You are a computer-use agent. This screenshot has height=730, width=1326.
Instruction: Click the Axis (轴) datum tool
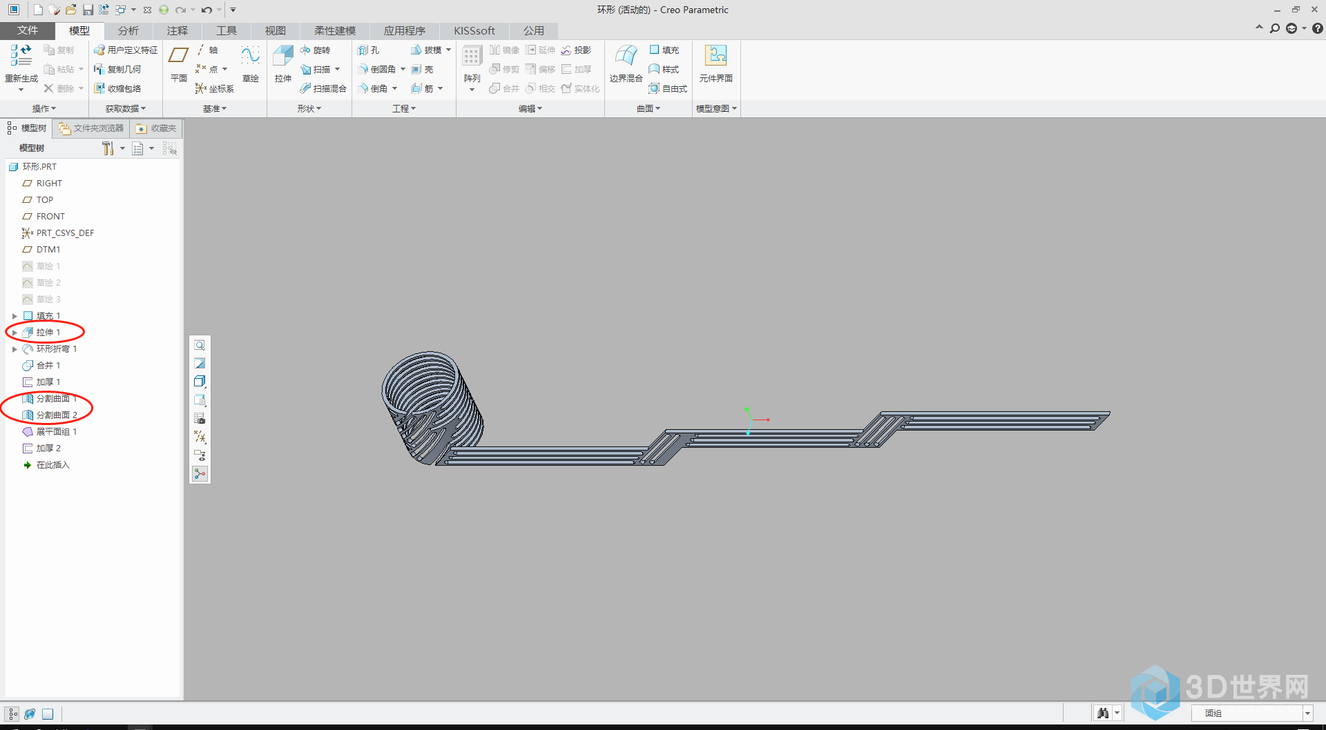point(207,50)
